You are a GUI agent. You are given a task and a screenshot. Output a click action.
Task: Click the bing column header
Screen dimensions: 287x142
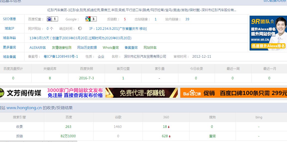coord(259,117)
